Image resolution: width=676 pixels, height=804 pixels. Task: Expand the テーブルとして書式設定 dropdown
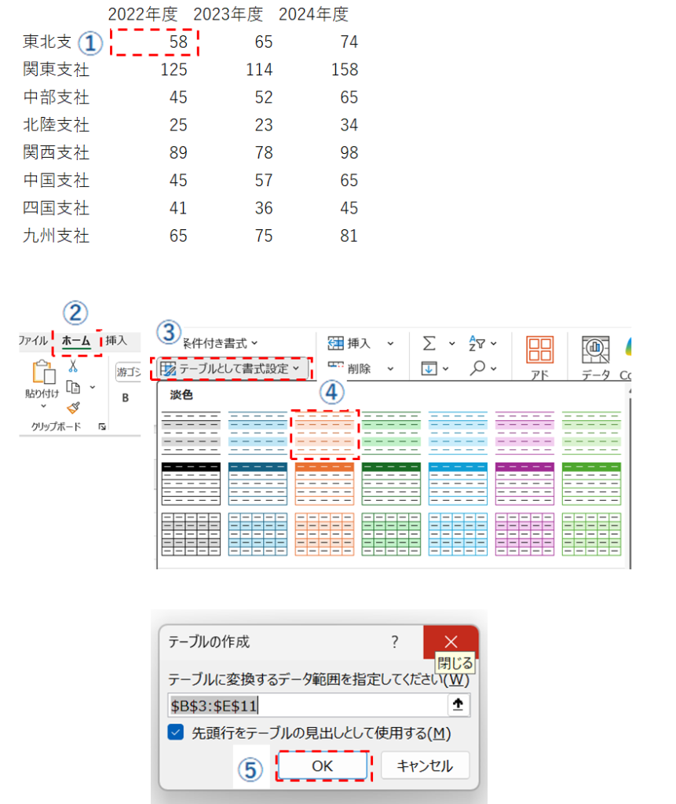tap(232, 367)
